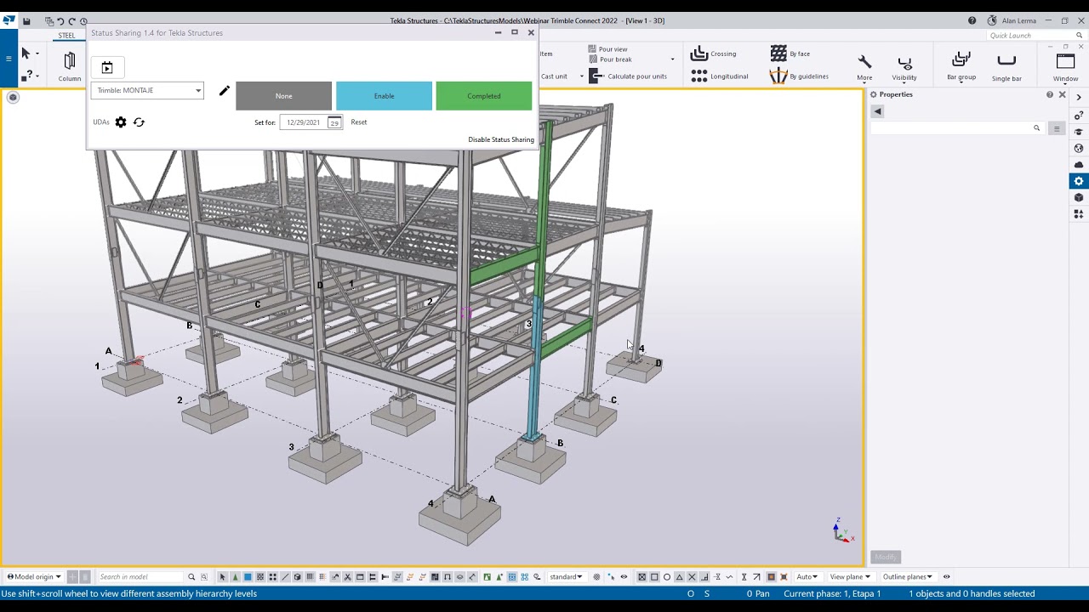Open the Tekla help question mark icon
This screenshot has height=612, width=1089.
972,21
